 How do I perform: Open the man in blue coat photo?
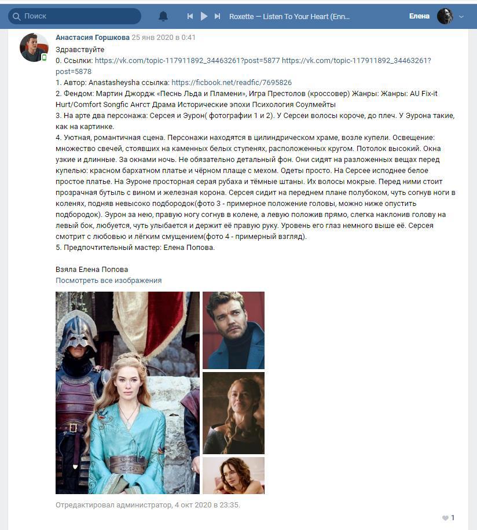pyautogui.click(x=234, y=330)
